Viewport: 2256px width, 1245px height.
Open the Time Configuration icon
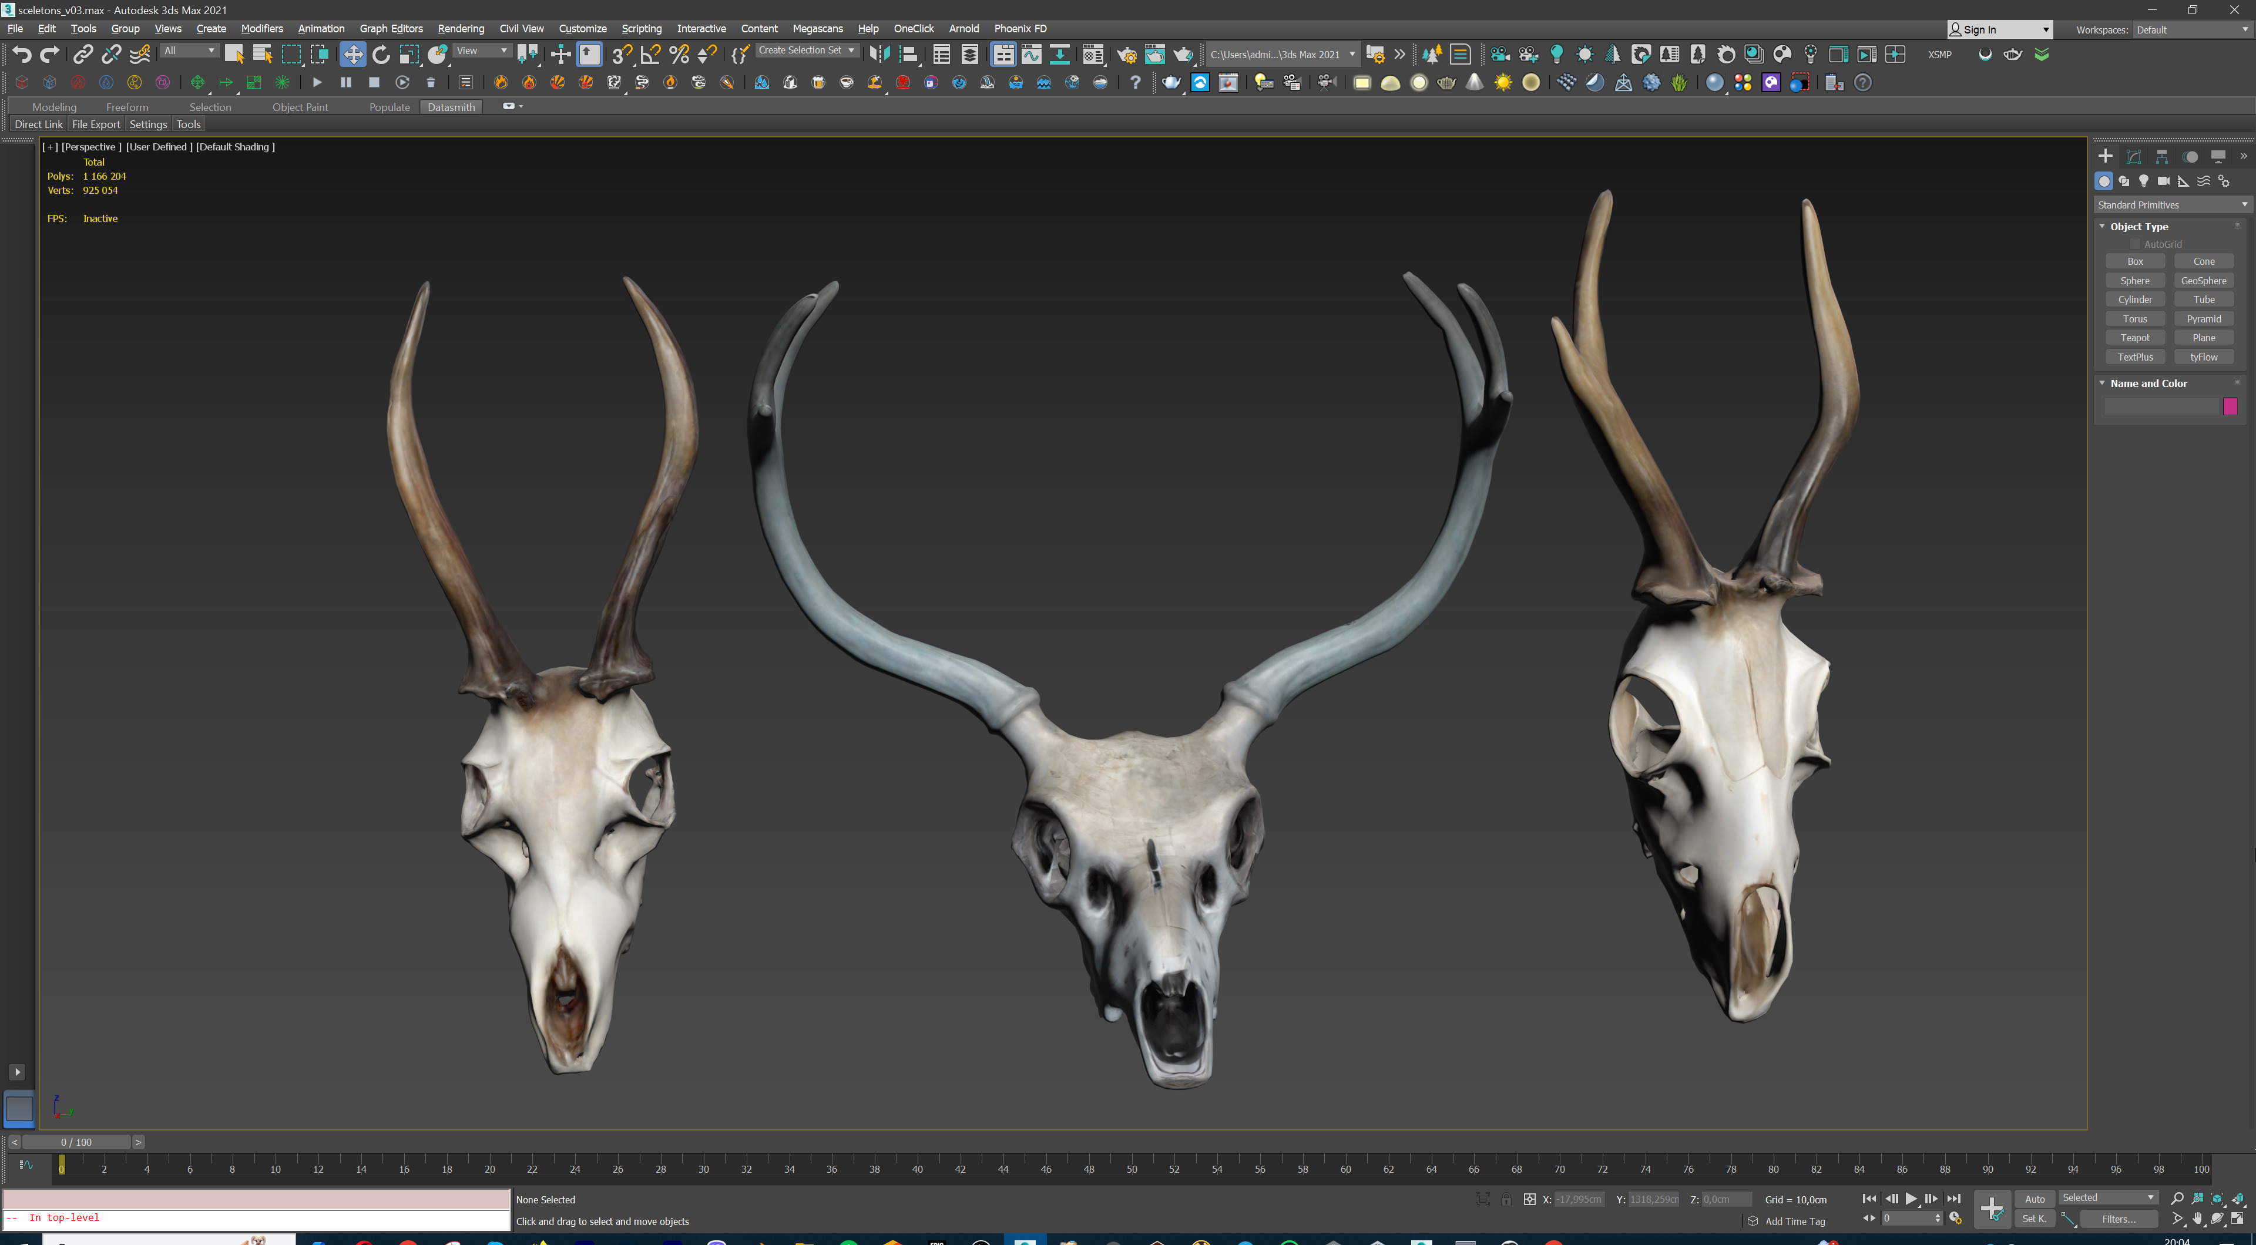point(1955,1219)
